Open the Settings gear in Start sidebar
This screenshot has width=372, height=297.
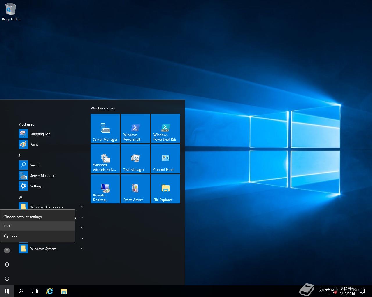tap(7, 265)
